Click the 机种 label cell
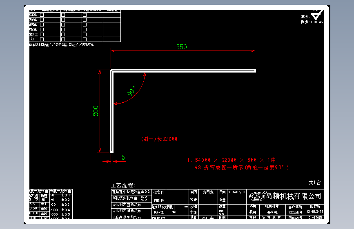 [x=253, y=212]
